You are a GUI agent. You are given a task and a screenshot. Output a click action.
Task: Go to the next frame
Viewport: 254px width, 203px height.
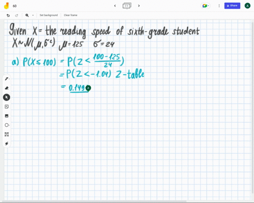tap(139, 6)
